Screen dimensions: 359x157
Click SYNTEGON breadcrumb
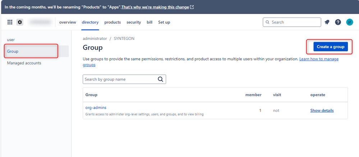coord(124,38)
